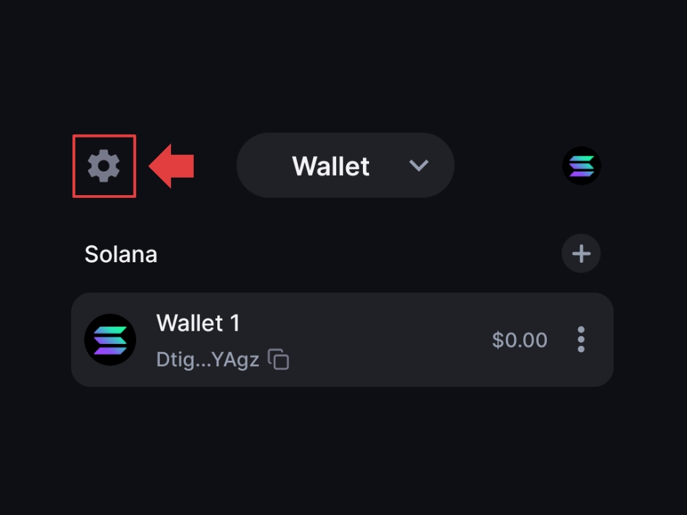Click the Wallet label in the top selector

tap(331, 166)
